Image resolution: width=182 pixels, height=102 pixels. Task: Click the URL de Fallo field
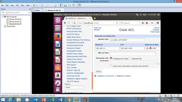point(133,54)
